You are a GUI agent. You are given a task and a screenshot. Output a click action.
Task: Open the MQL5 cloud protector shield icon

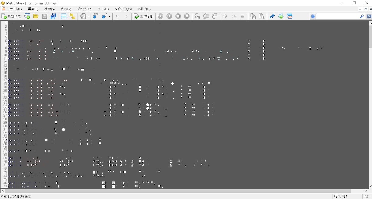click(x=281, y=16)
